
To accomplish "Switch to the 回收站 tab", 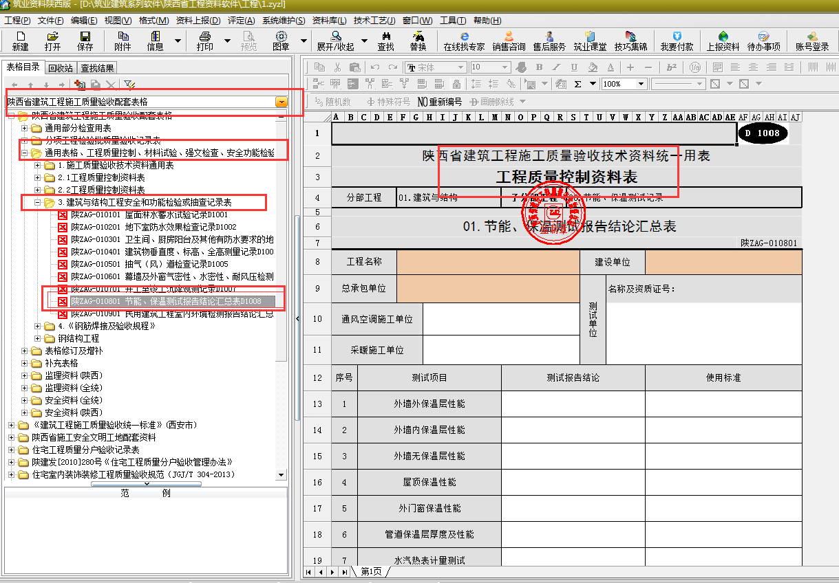I will pyautogui.click(x=61, y=68).
